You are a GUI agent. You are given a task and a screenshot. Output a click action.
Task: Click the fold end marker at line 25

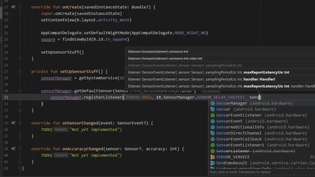click(20, 59)
